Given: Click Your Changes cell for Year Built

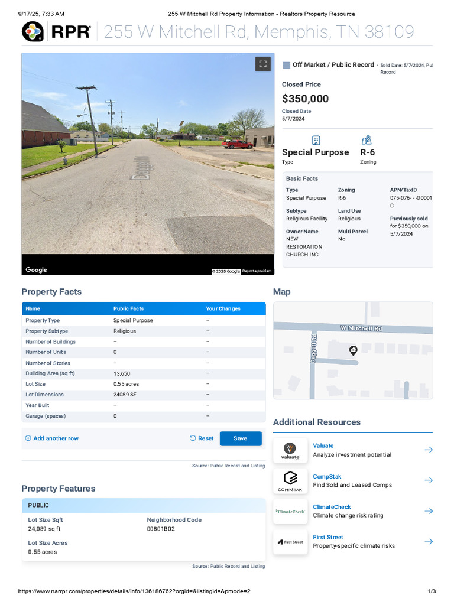Looking at the screenshot, I should pyautogui.click(x=207, y=405).
